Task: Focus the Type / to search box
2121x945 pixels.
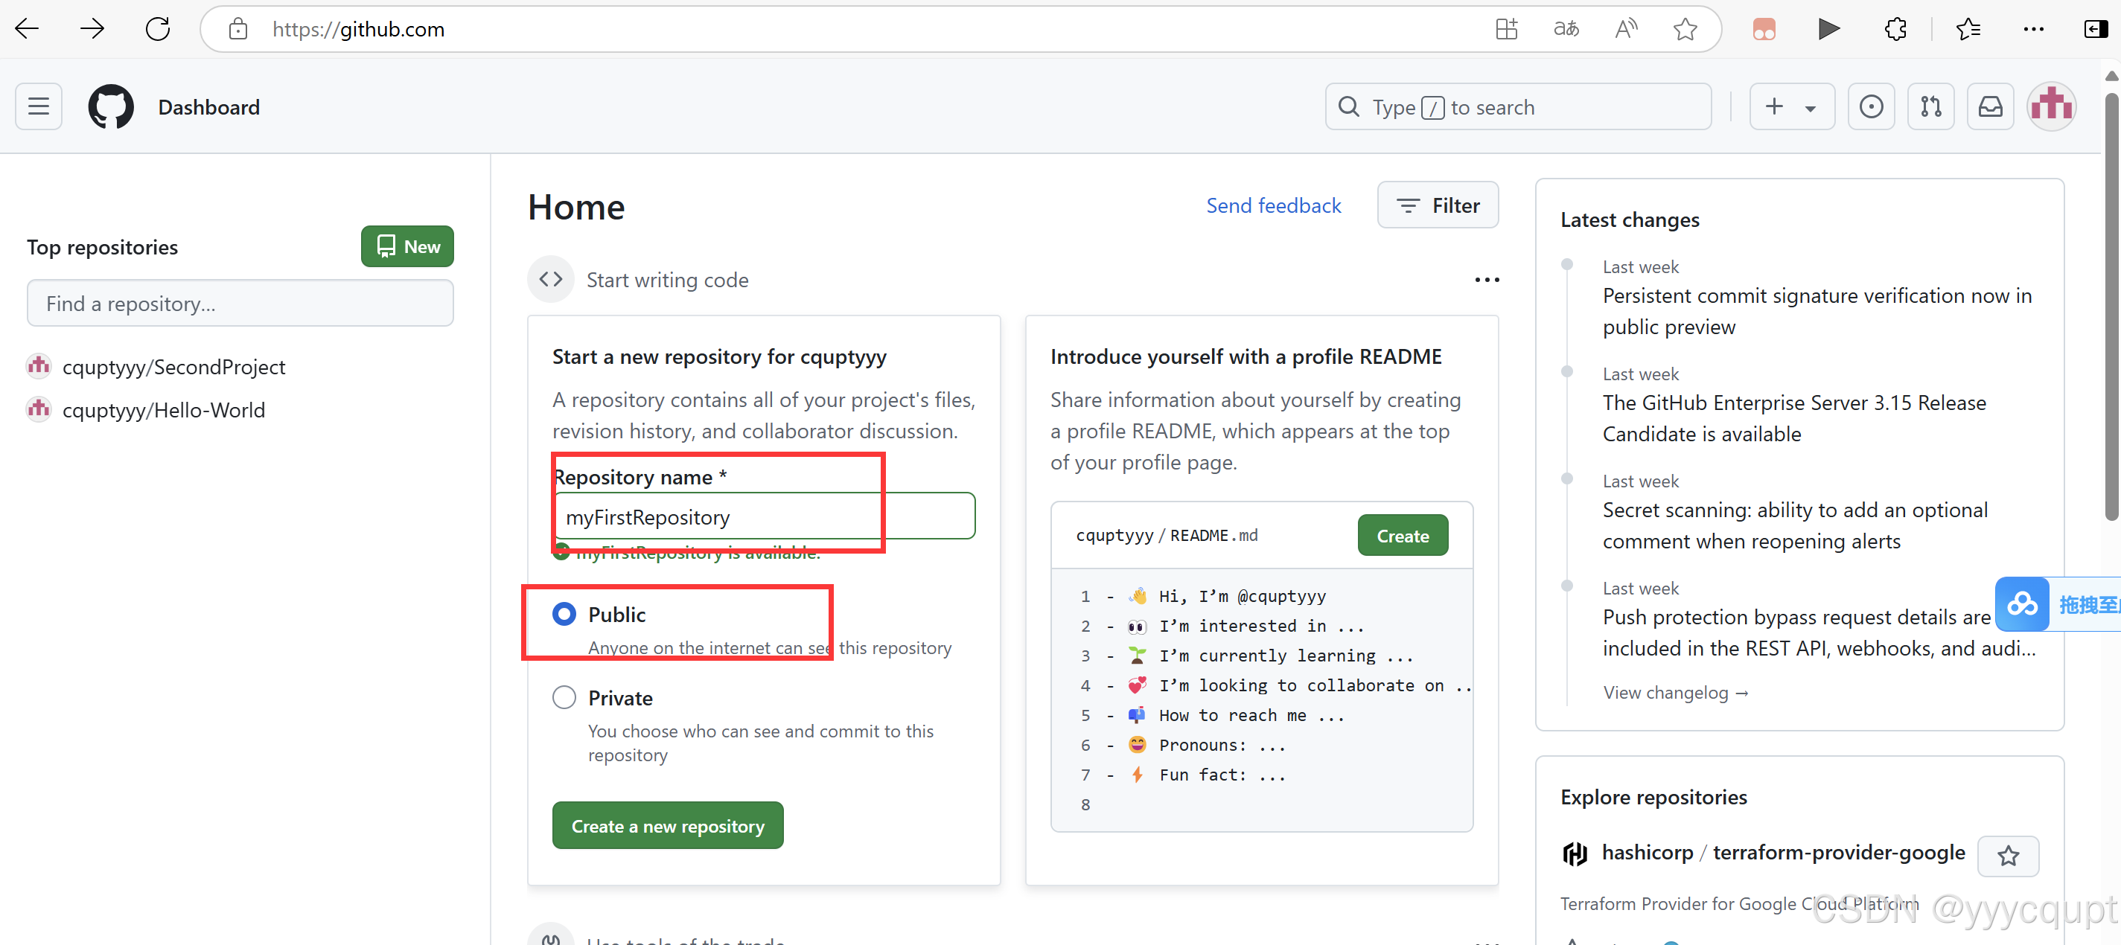Action: [x=1518, y=106]
